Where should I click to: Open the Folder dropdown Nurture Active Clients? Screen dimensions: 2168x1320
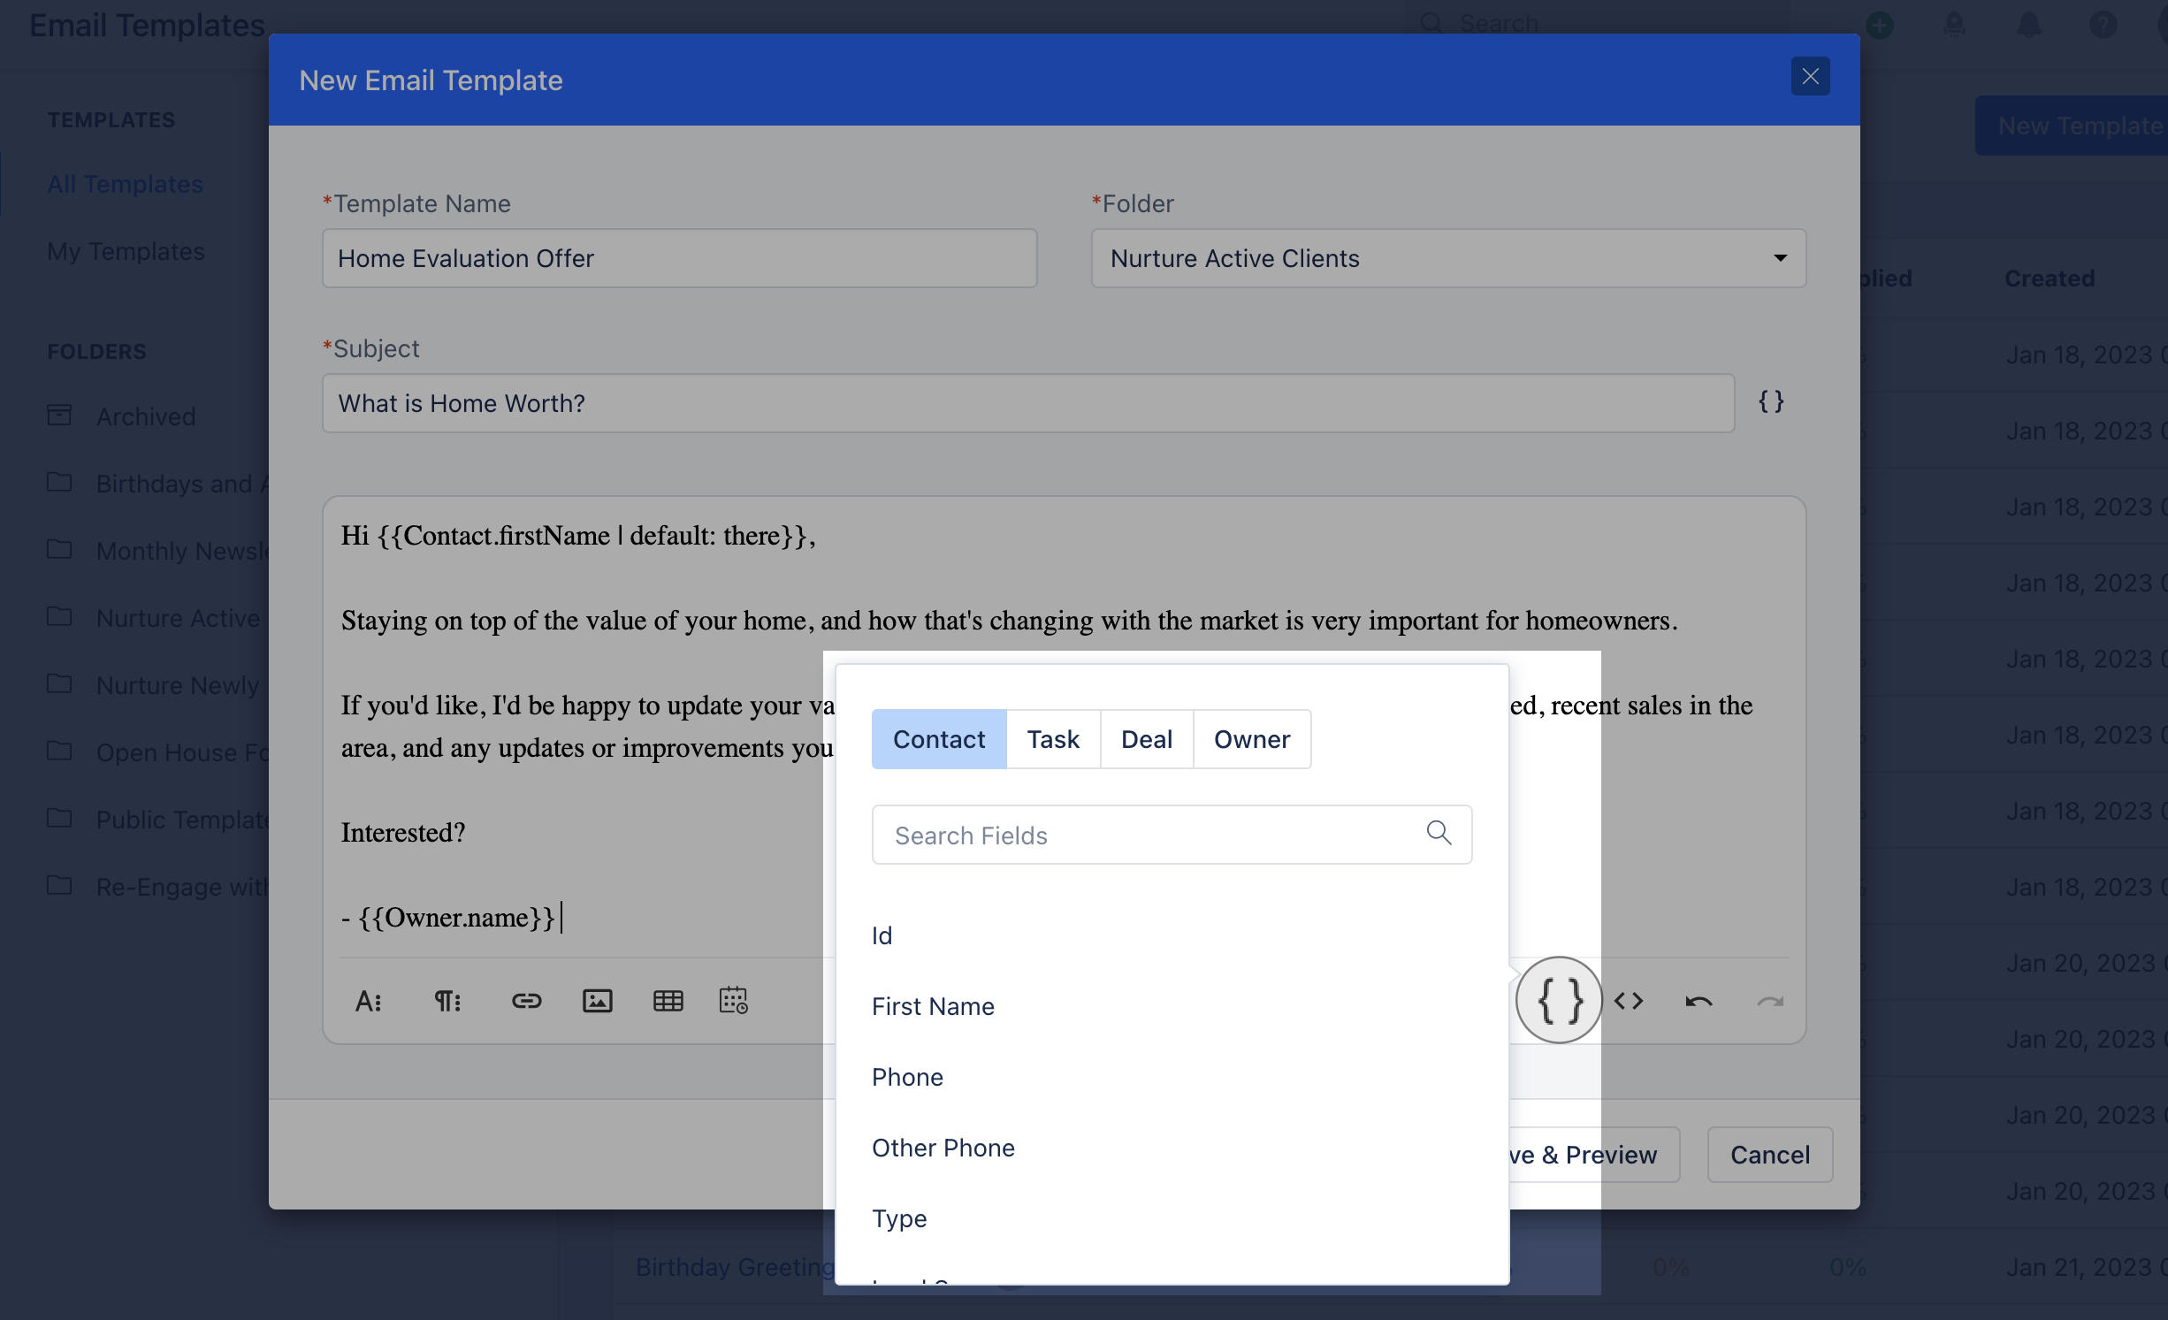tap(1448, 258)
